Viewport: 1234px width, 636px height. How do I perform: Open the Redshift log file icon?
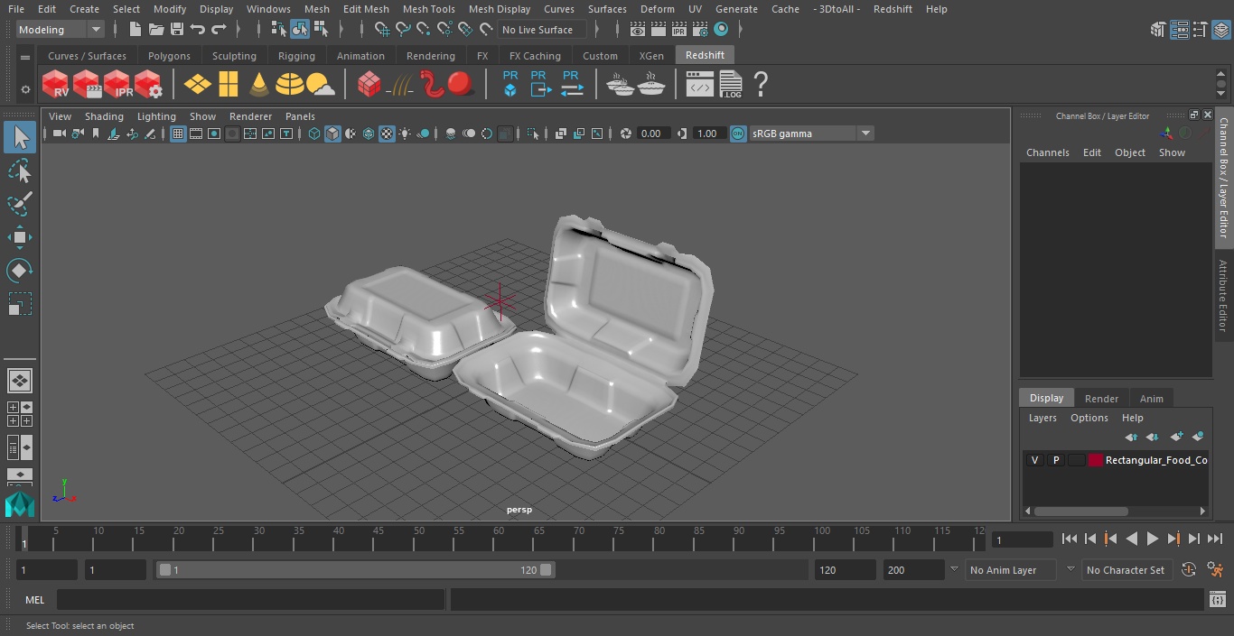pos(730,85)
